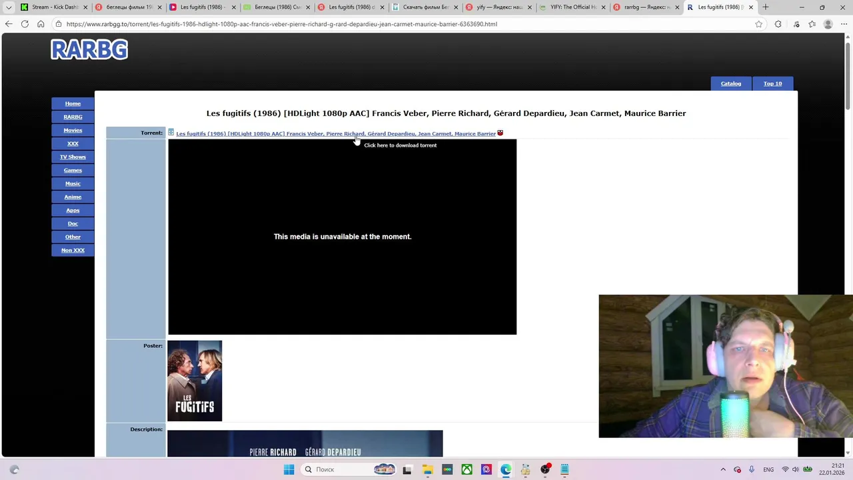853x480 pixels.
Task: Open the RARBG sidebar link
Action: (x=73, y=117)
